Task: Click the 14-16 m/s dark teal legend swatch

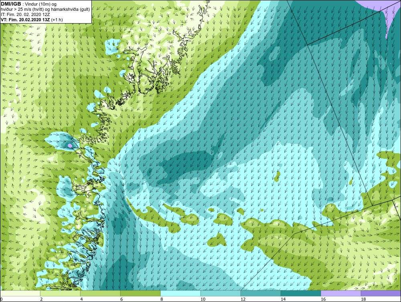Action: coord(301,293)
